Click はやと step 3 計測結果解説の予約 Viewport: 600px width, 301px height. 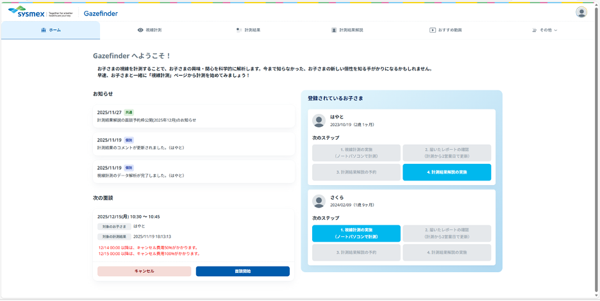tap(356, 172)
